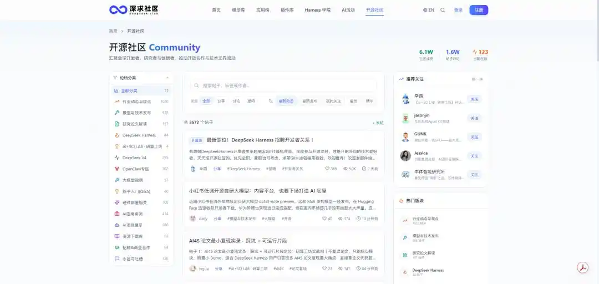Image resolution: width=599 pixels, height=284 pixels.
Task: Like the 小红书 post via heart icon
Action: click(324, 219)
